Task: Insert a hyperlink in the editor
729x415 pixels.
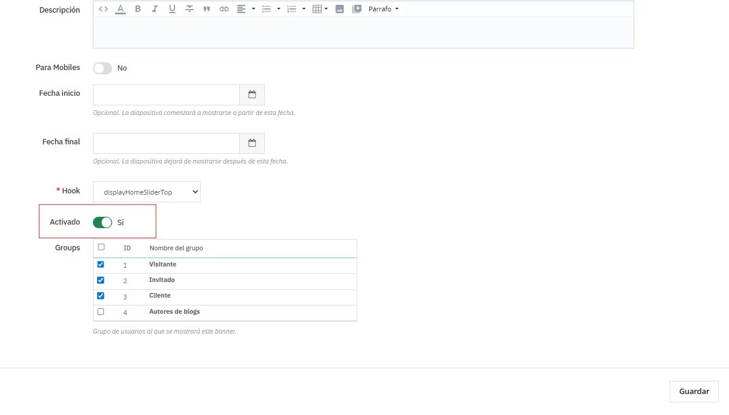Action: [x=224, y=9]
